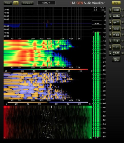The height and width of the screenshot is (143, 124).
Task: Click the L-to-R orange-blue pan scale bar
Action: pyautogui.click(x=48, y=102)
